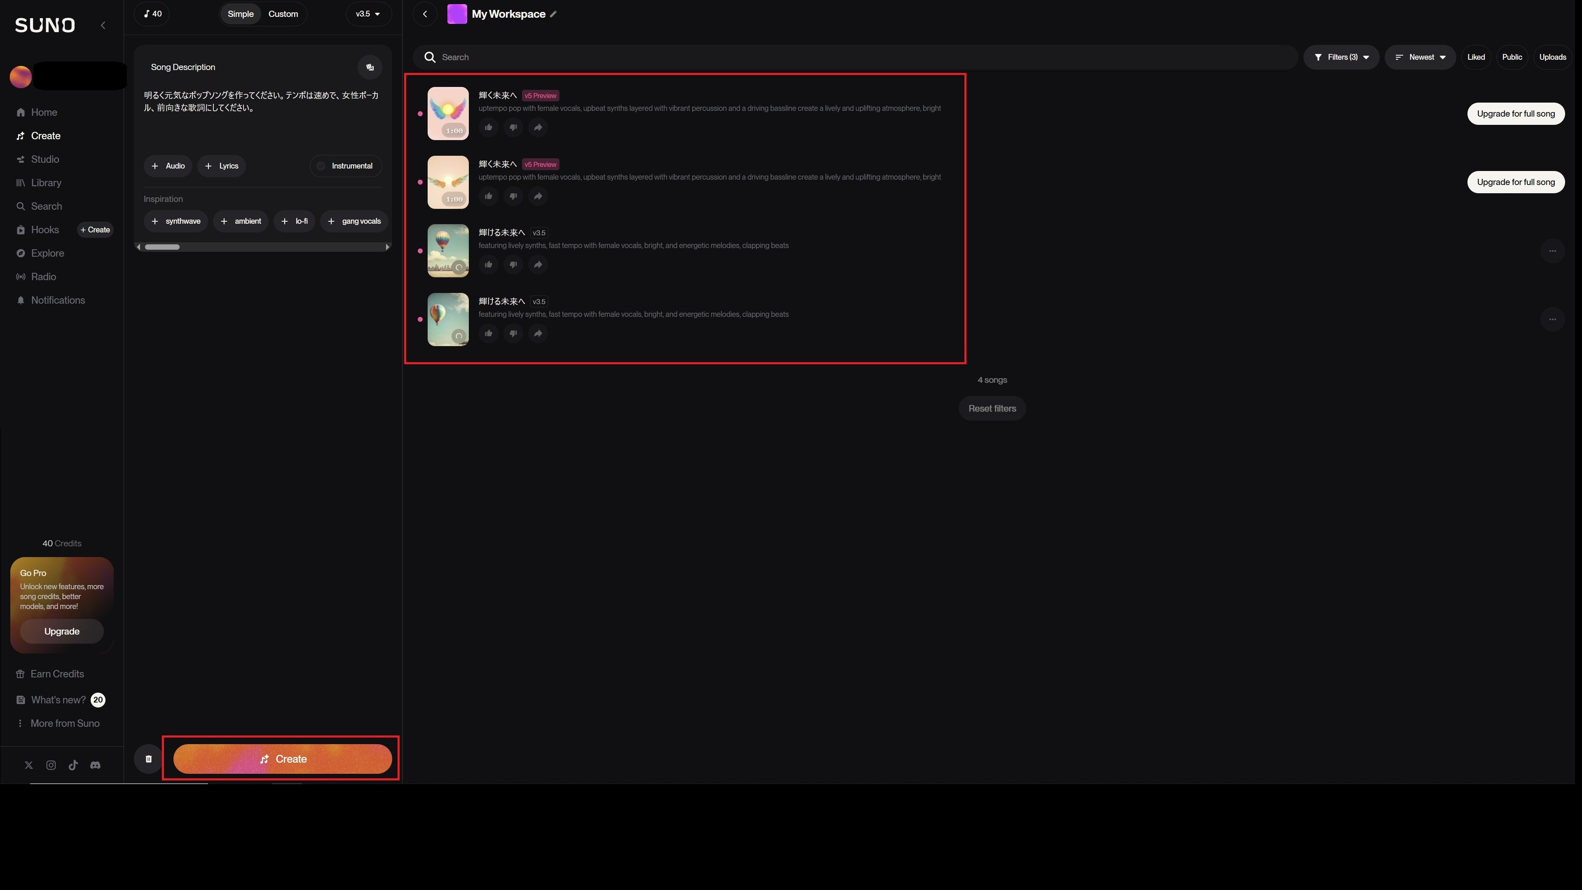Click the Reset filters button
Image resolution: width=1582 pixels, height=890 pixels.
[992, 408]
